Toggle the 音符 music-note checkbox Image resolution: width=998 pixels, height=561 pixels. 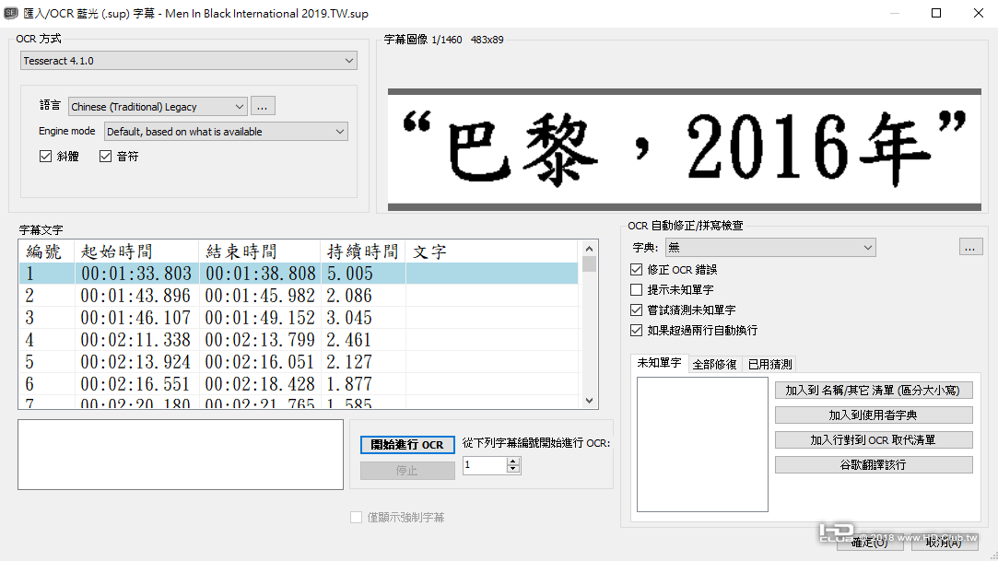pos(105,155)
